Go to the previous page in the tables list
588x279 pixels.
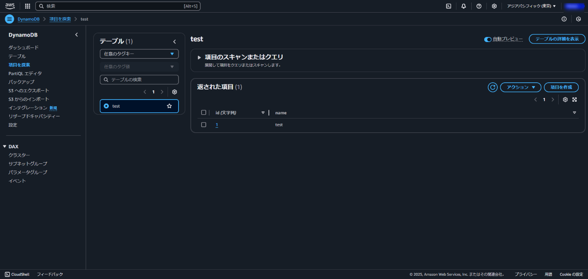point(145,92)
